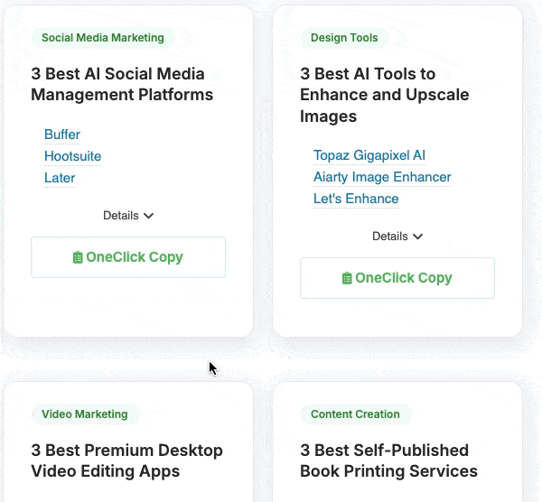This screenshot has height=502, width=542.
Task: Expand Details under Social Media Management Platforms
Action: click(x=128, y=216)
